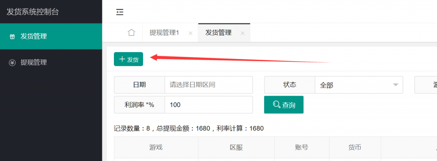Image resolution: width=437 pixels, height=161 pixels.
Task: Click the plus icon in 发货 button
Action: tap(122, 59)
